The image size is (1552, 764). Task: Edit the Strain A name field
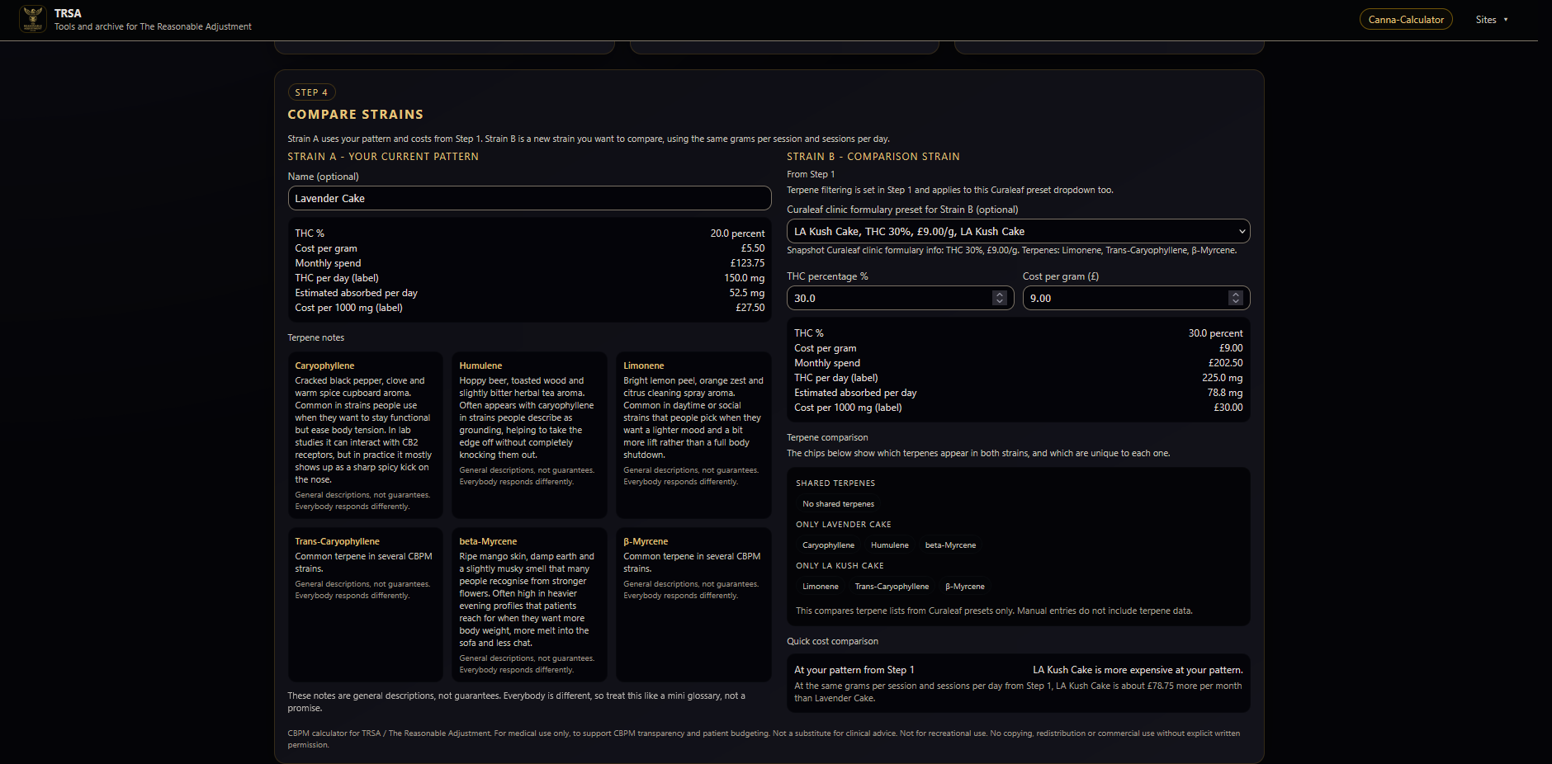point(529,198)
